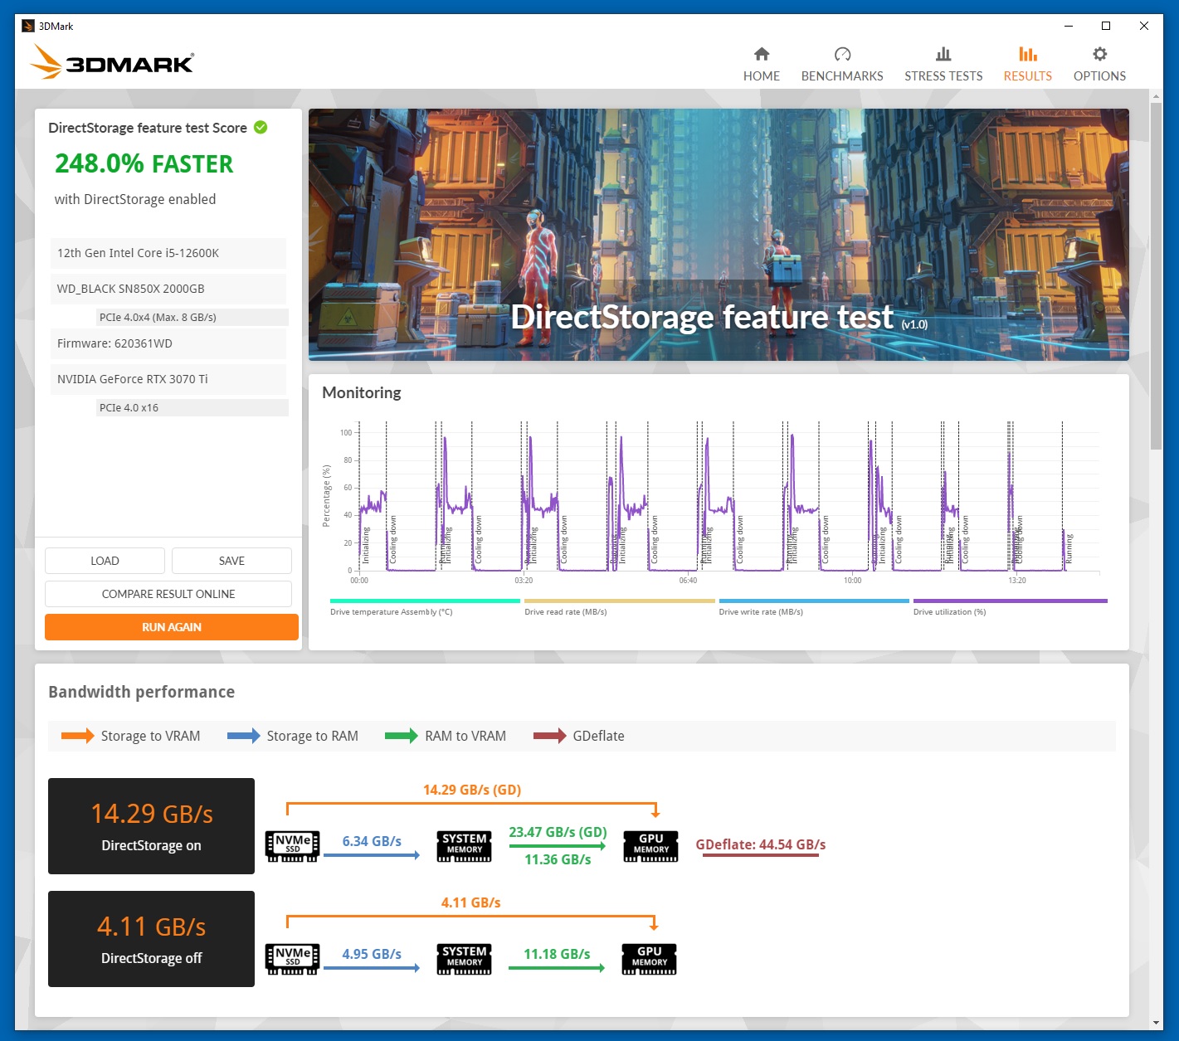Image resolution: width=1179 pixels, height=1041 pixels.
Task: Click the 23.47 GB/s (GD) value
Action: point(558,832)
